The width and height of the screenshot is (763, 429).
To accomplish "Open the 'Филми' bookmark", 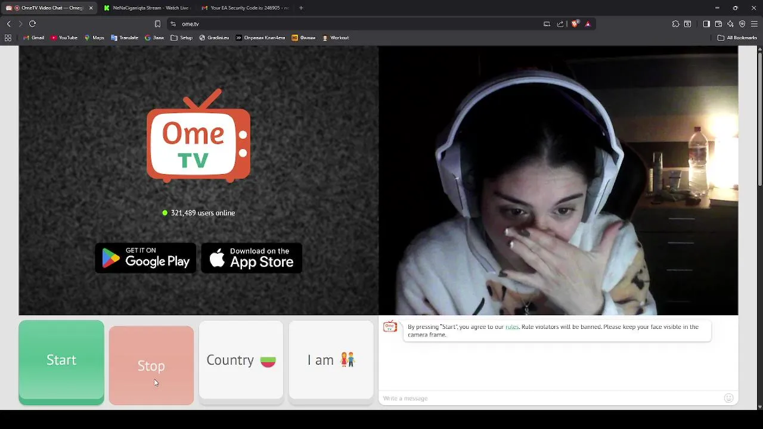I will 303,38.
